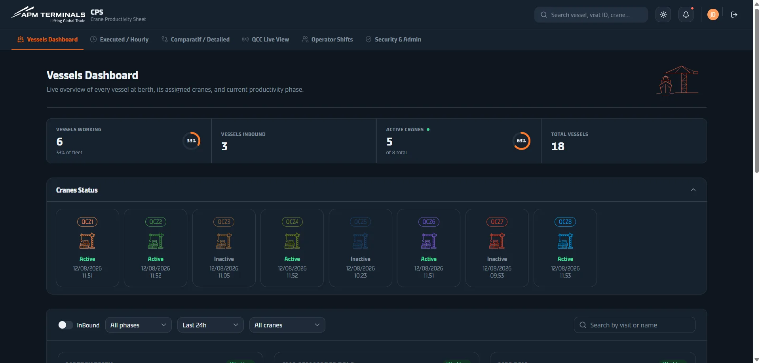Click the APM Terminals logo
760x363 pixels.
pyautogui.click(x=48, y=15)
